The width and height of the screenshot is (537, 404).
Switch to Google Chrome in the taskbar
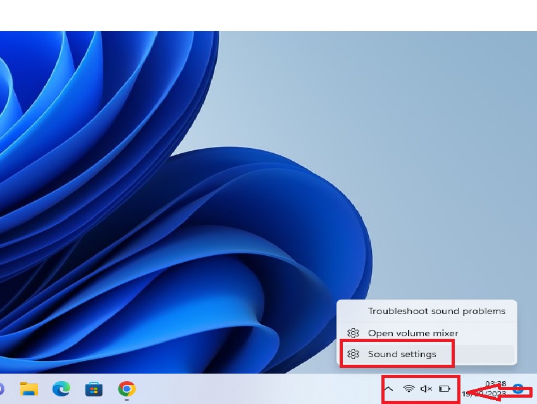click(127, 388)
